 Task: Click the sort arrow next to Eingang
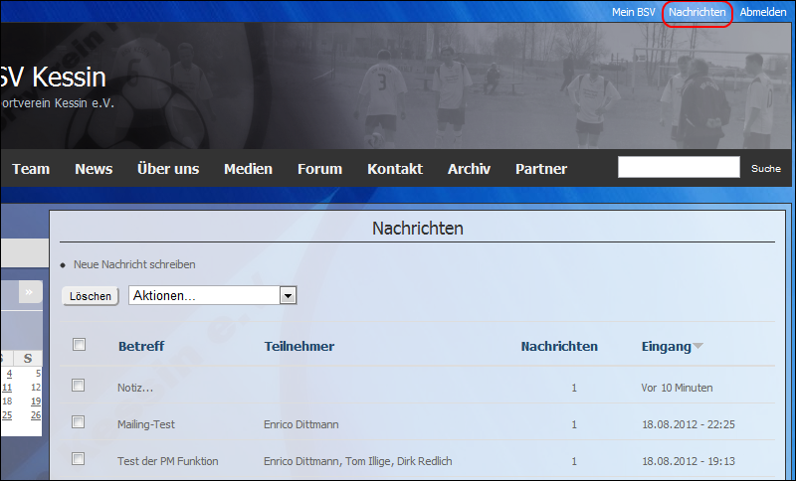pos(698,346)
